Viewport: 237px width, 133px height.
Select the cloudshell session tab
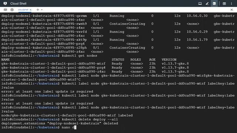(23, 10)
